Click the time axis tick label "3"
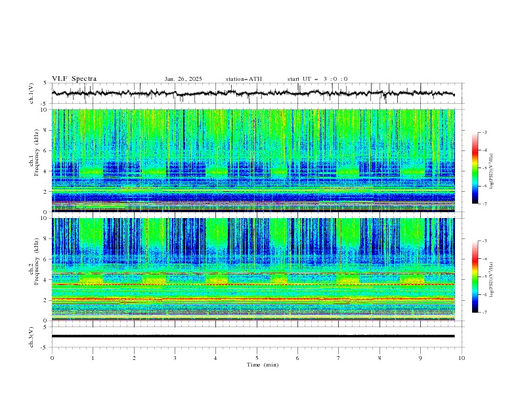Image resolution: width=520 pixels, height=402 pixels. 175,358
